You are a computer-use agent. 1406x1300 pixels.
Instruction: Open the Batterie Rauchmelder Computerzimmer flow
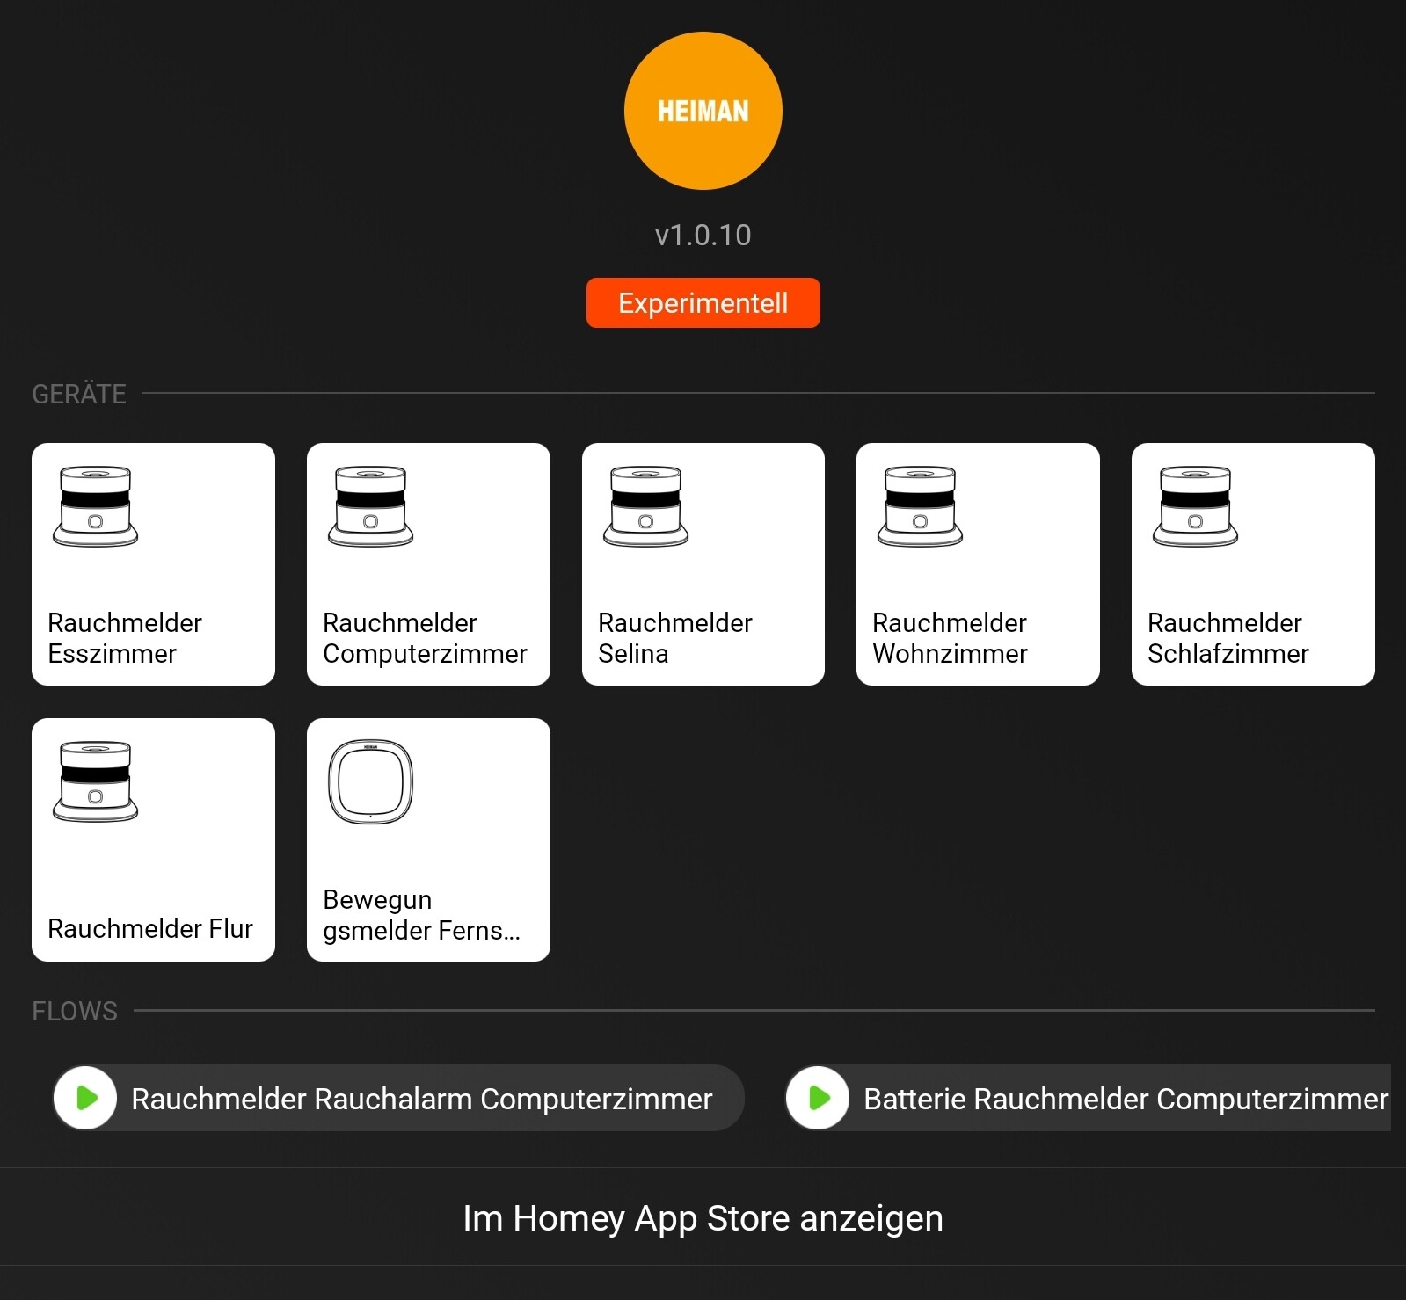[x=1089, y=1098]
